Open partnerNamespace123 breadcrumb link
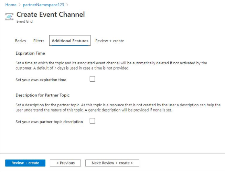The width and height of the screenshot is (225, 172). (43, 5)
